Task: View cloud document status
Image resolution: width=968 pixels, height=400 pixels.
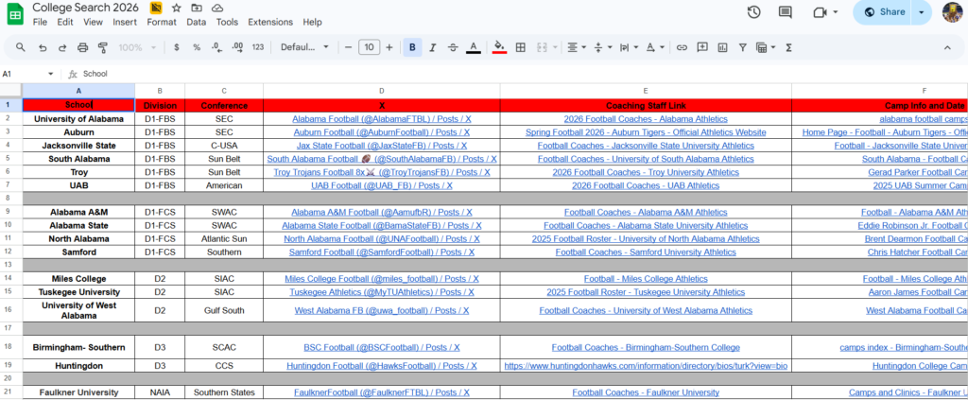Action: pyautogui.click(x=216, y=8)
